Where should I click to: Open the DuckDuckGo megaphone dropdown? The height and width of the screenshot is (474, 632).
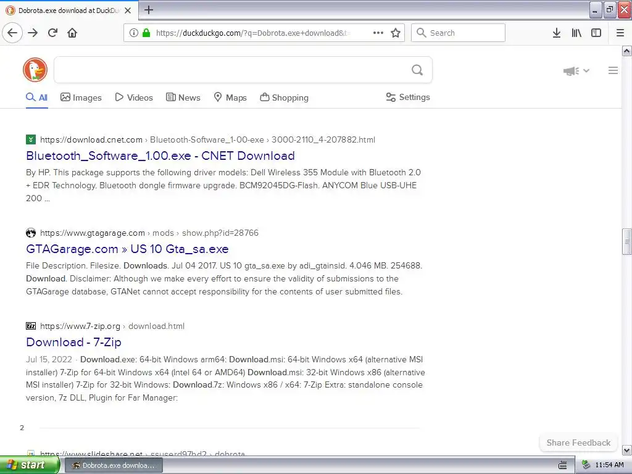pyautogui.click(x=576, y=71)
